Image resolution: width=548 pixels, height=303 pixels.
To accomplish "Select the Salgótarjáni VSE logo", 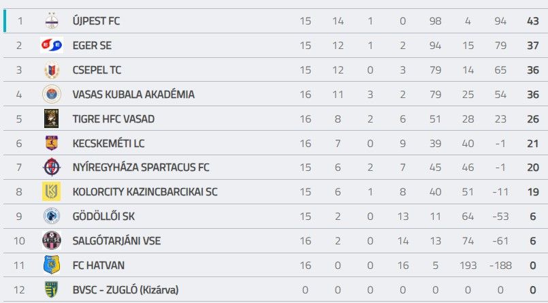I will point(52,240).
